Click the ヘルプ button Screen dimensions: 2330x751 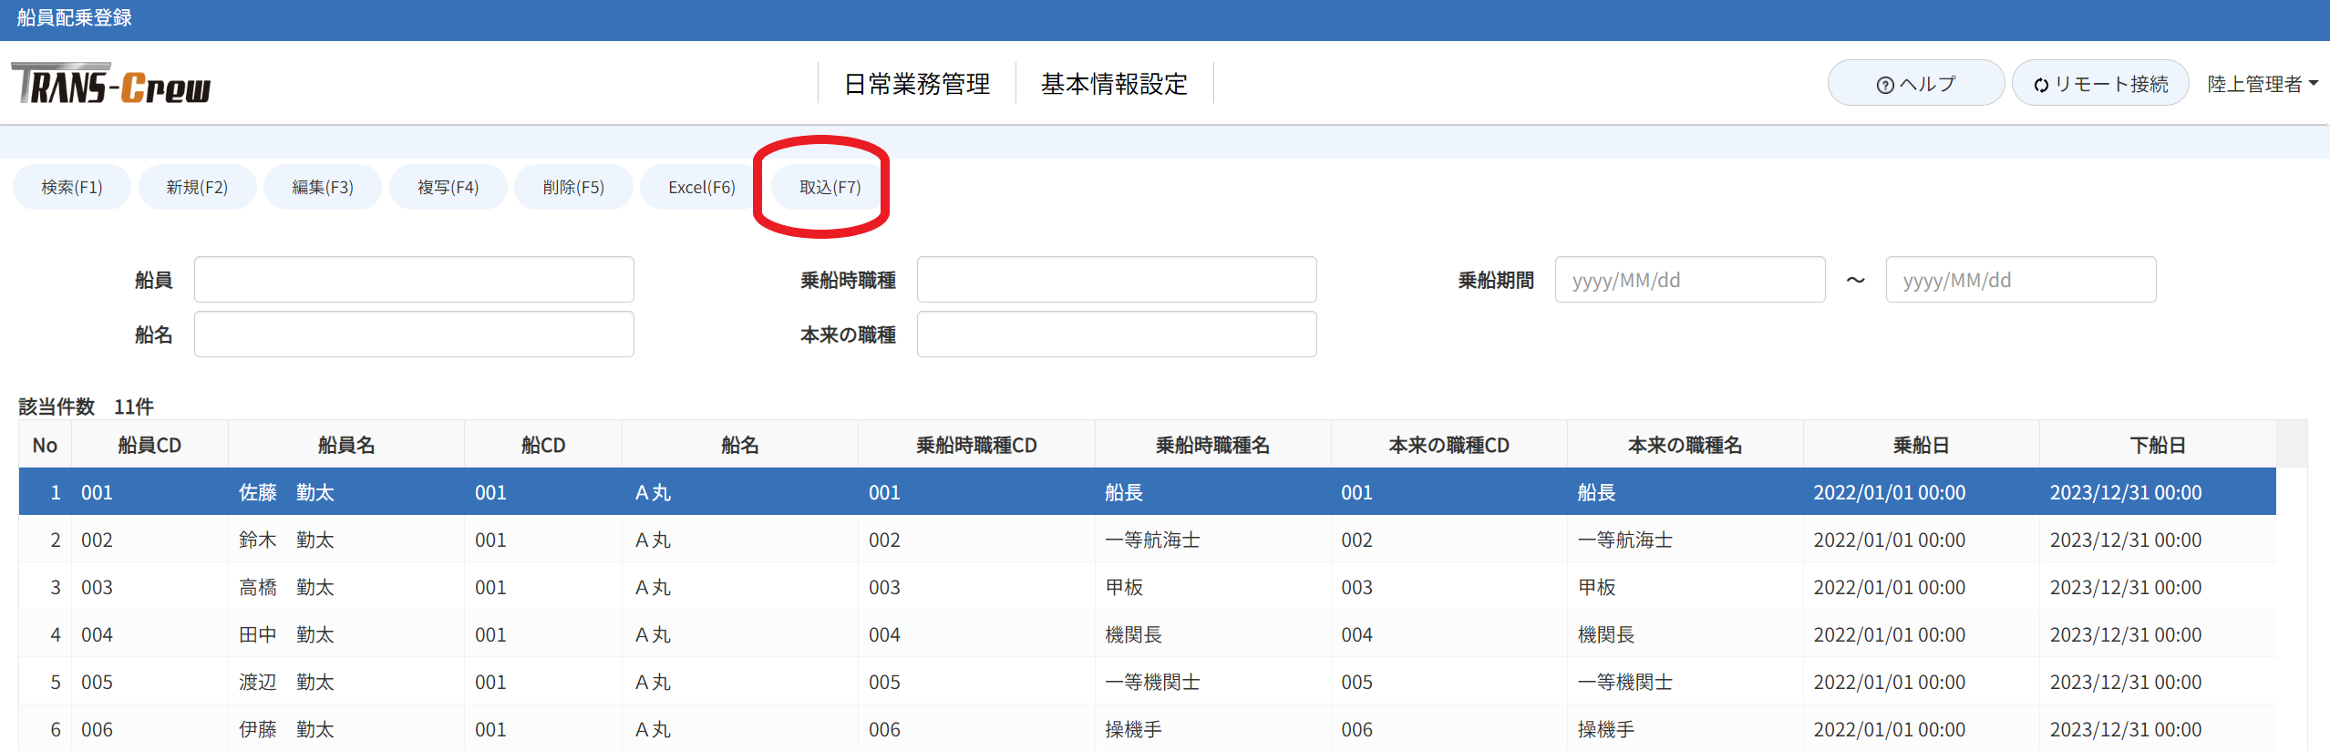tap(1915, 83)
